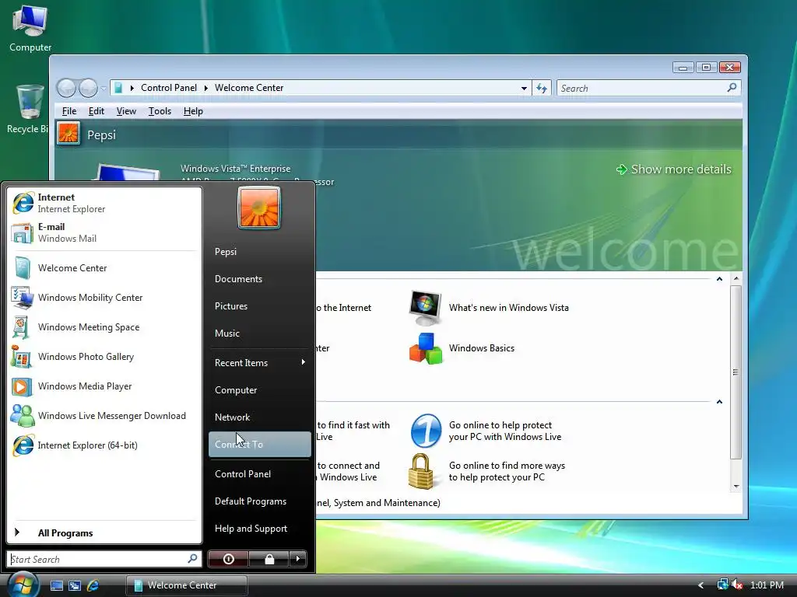Image resolution: width=797 pixels, height=597 pixels.
Task: Click the back navigation button
Action: 66,89
